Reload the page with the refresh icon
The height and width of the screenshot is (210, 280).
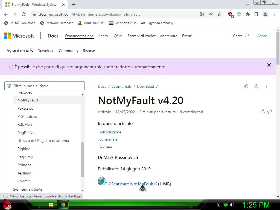click(24, 14)
